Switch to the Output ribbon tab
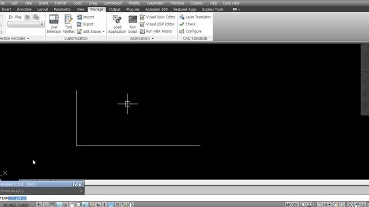 [x=115, y=9]
